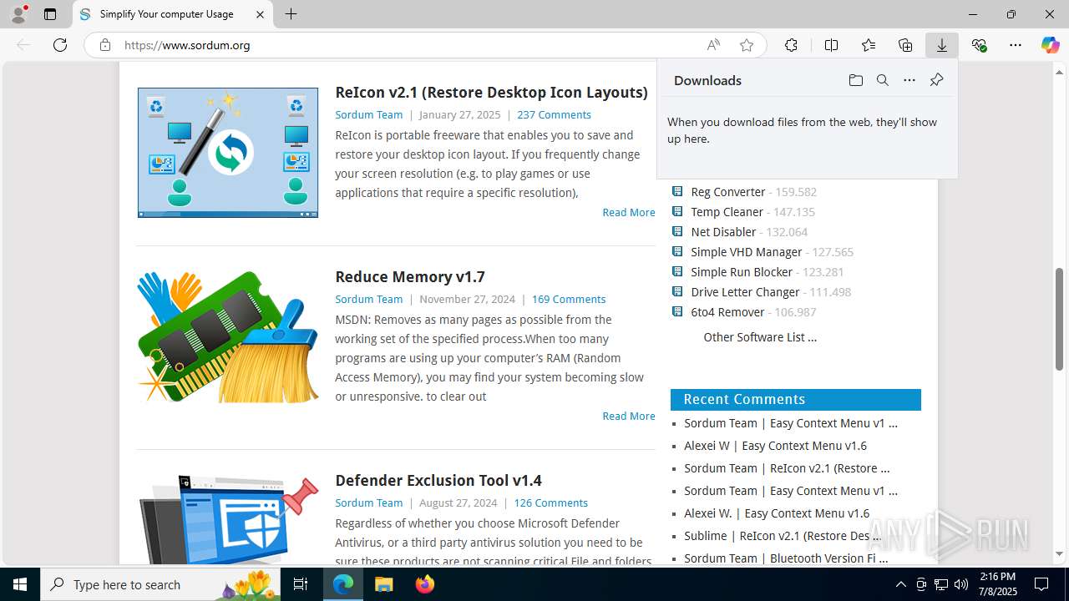The image size is (1069, 601).
Task: Open Defender Exclusion Tool v1.4 title
Action: [438, 480]
